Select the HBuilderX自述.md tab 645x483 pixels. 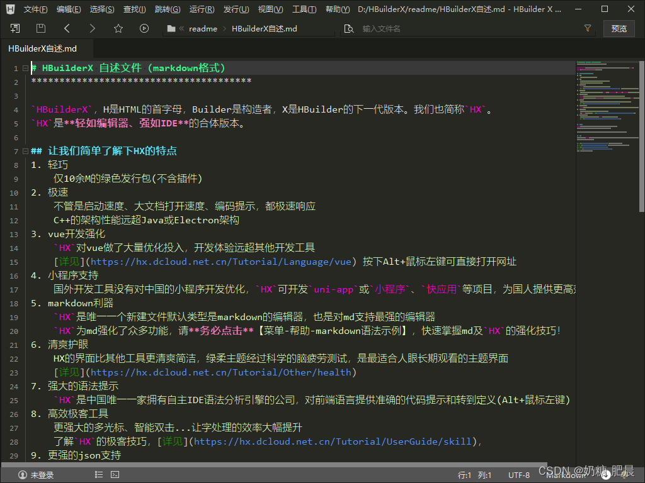(x=44, y=47)
